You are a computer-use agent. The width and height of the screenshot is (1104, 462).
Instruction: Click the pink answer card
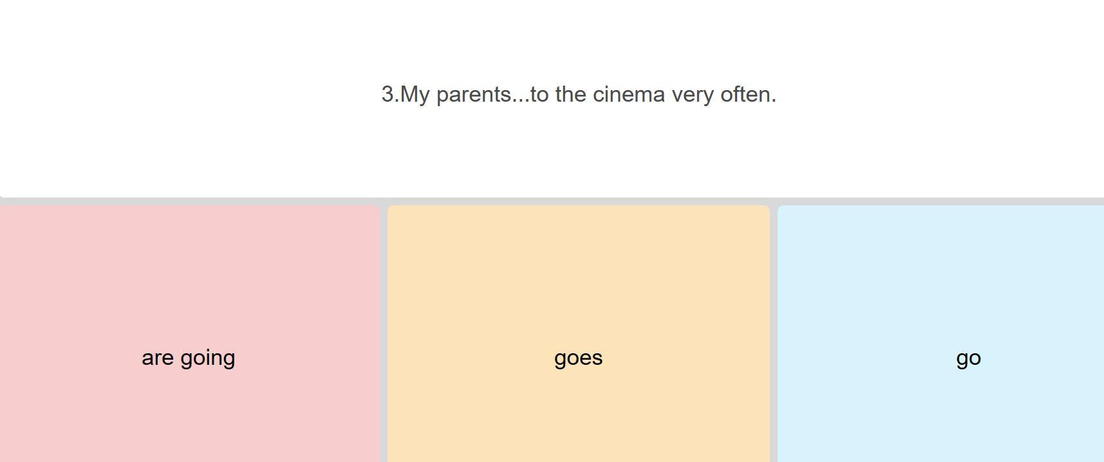pyautogui.click(x=189, y=333)
